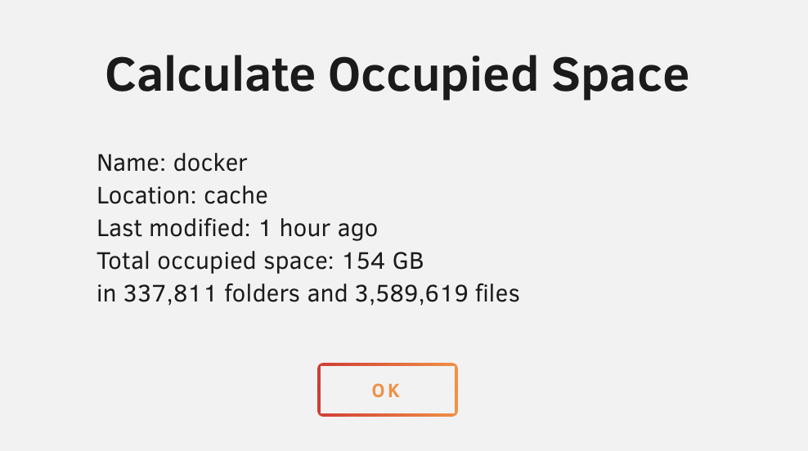Viewport: 808px width, 451px height.
Task: Click the word Calculate in the title
Action: pos(210,74)
